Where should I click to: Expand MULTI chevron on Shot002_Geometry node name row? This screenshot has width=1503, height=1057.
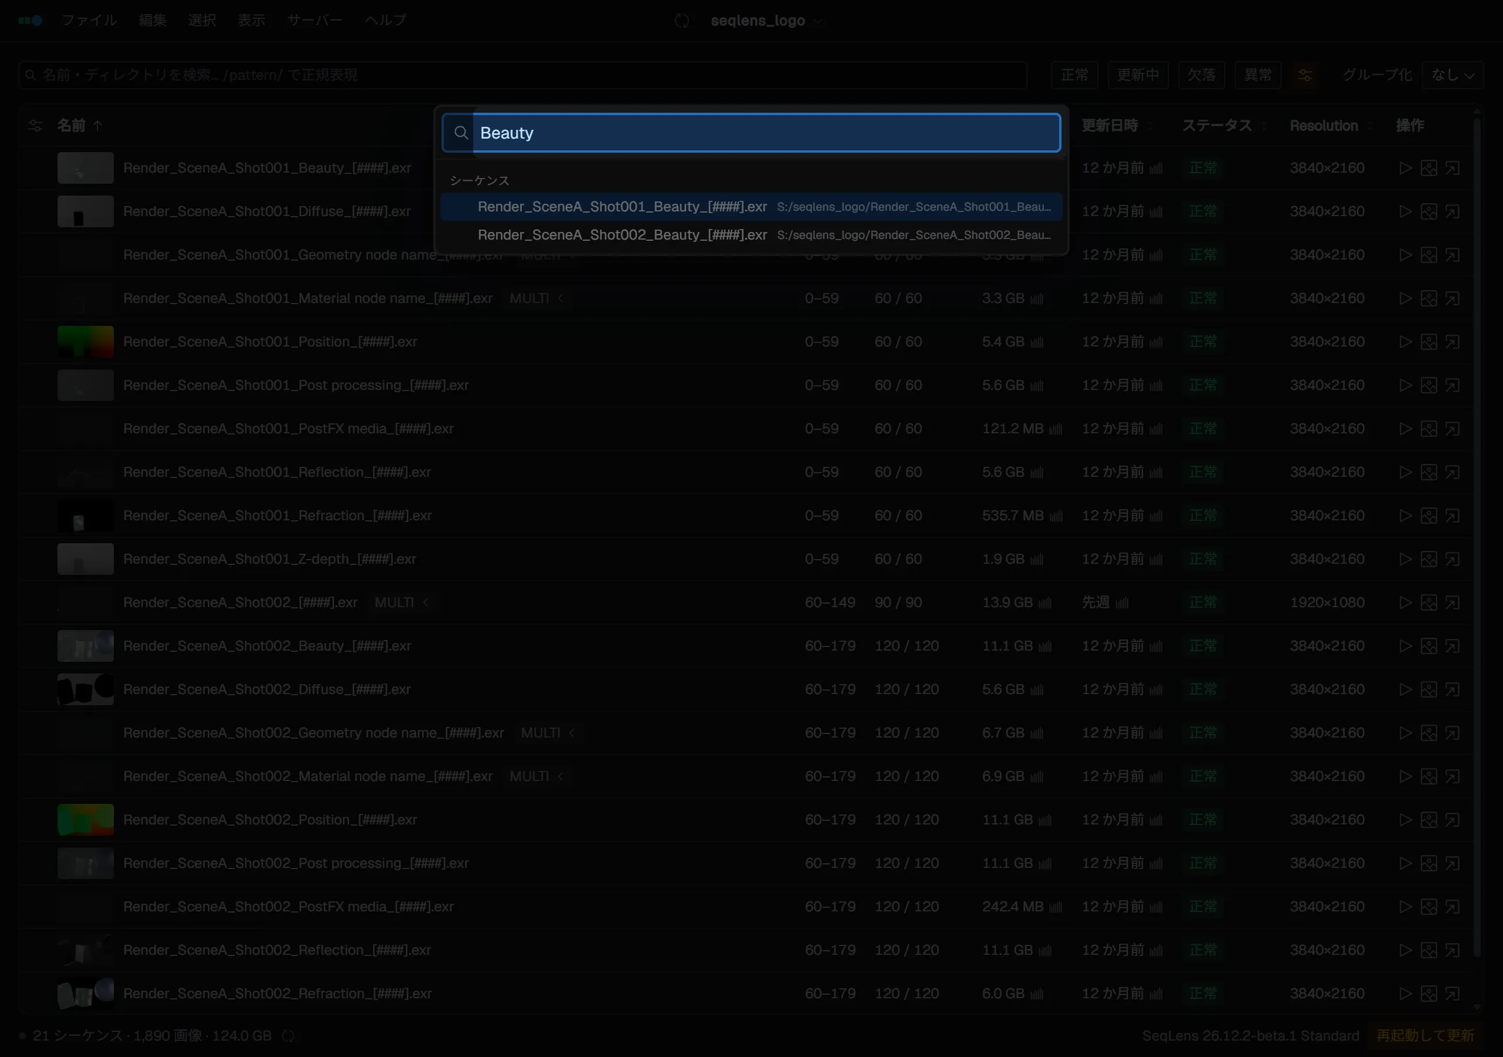pyautogui.click(x=571, y=733)
